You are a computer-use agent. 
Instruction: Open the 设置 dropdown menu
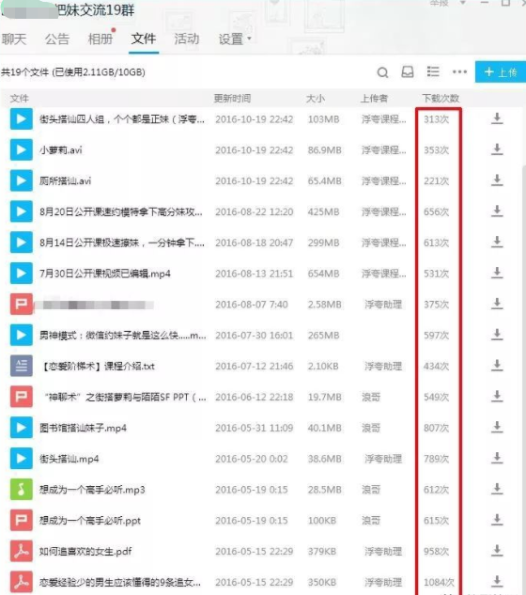coord(235,39)
